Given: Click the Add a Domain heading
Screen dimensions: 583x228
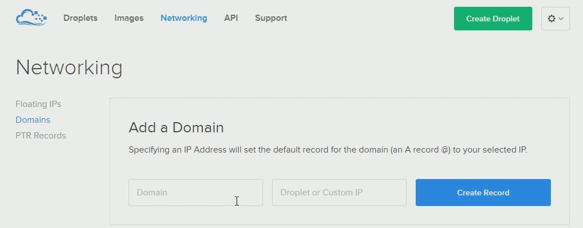Looking at the screenshot, I should point(176,128).
